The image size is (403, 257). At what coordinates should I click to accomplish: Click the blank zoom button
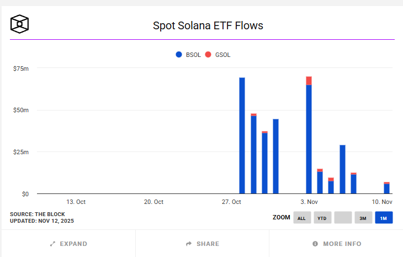[342, 218]
